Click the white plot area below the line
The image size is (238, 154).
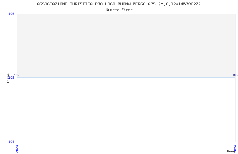point(126,110)
